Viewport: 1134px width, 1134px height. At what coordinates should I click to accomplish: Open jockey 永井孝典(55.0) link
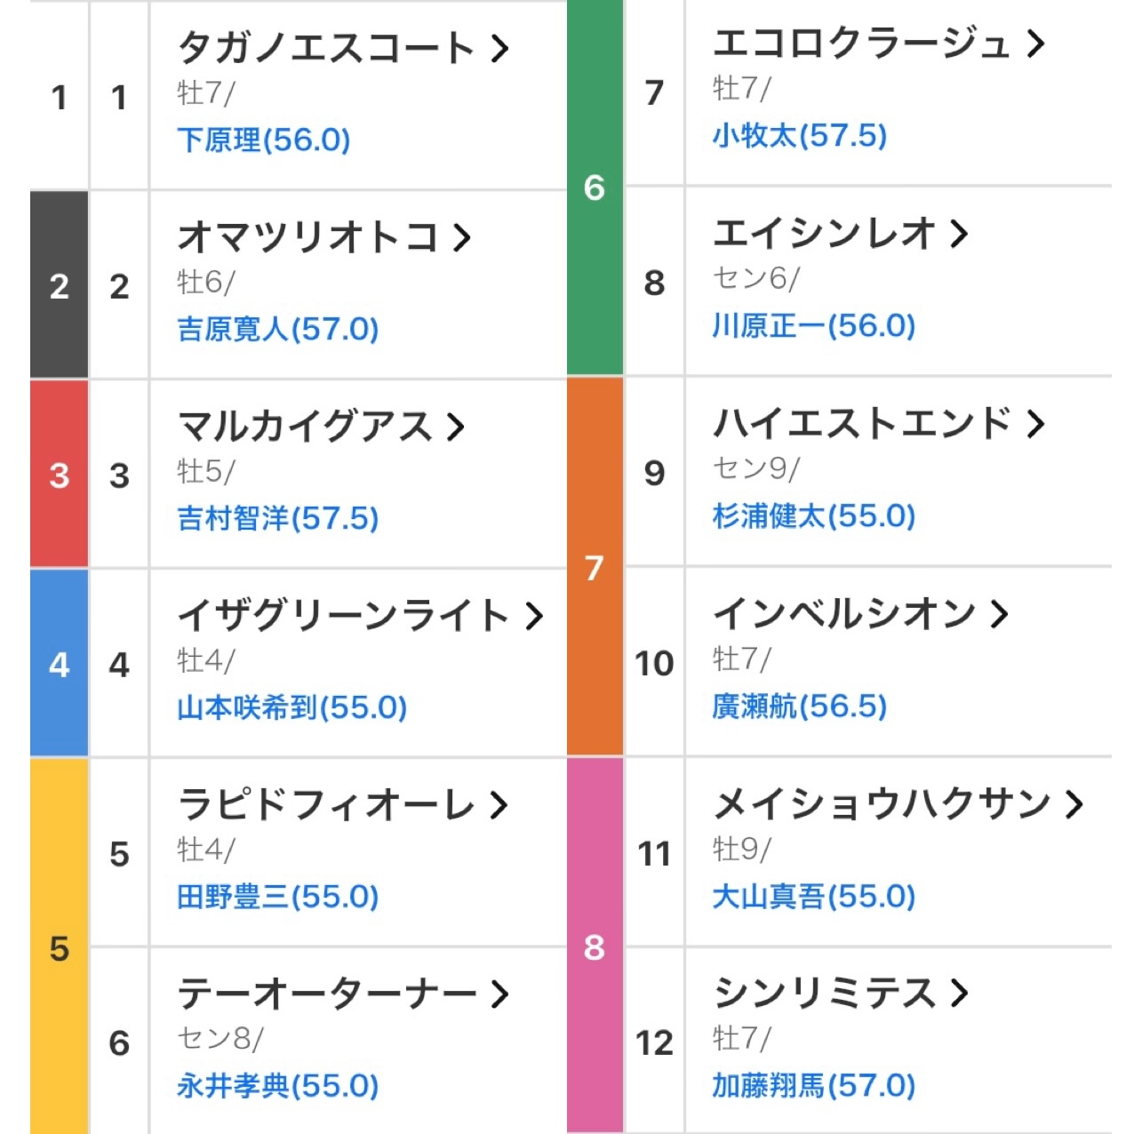coord(278,1085)
